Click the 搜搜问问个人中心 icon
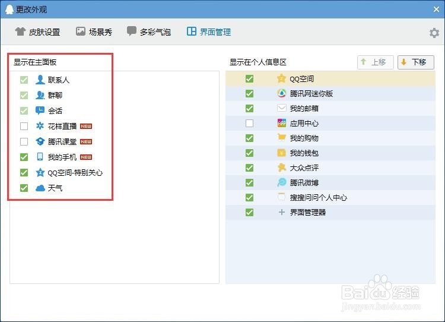Viewport: 445px width, 322px height. (281, 197)
